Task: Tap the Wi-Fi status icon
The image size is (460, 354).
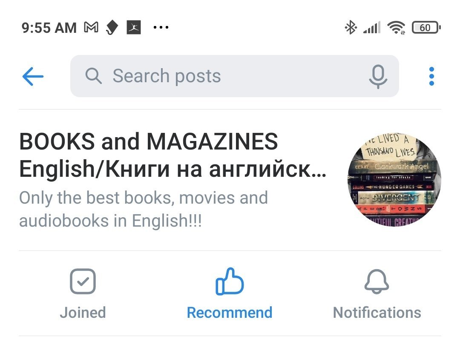Action: coord(397,28)
